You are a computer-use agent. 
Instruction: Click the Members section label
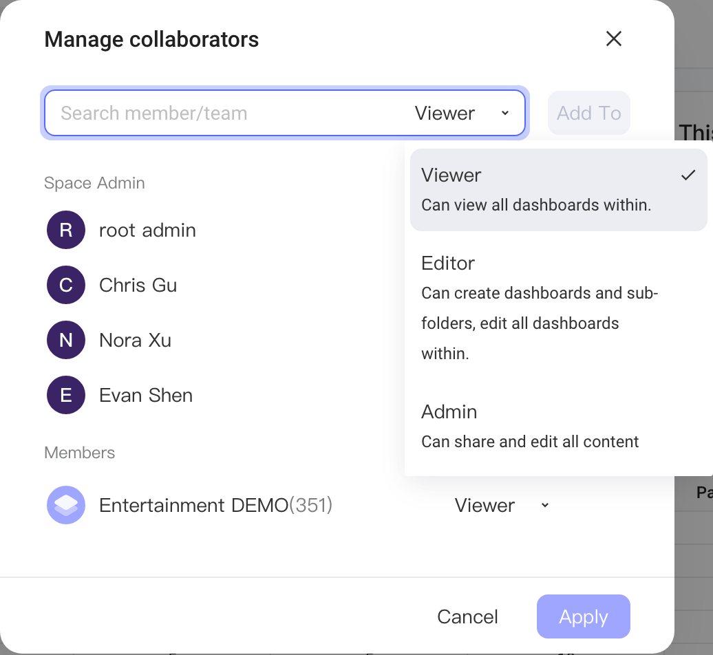tap(80, 453)
